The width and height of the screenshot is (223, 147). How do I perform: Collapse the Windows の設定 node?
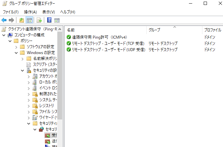pyautogui.click(x=16, y=53)
